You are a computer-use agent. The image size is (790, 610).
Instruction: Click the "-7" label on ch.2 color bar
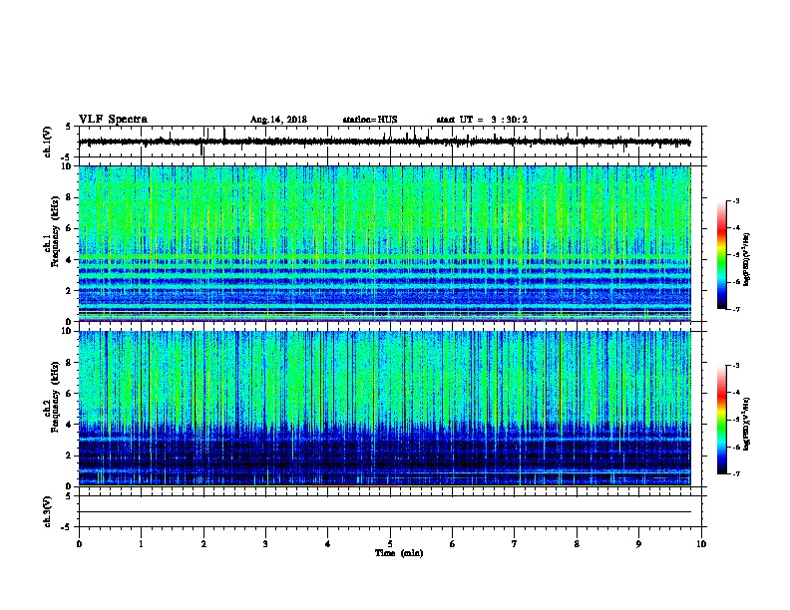click(736, 474)
